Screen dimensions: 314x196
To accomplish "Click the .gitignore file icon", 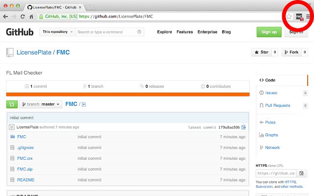I will click(12, 147).
